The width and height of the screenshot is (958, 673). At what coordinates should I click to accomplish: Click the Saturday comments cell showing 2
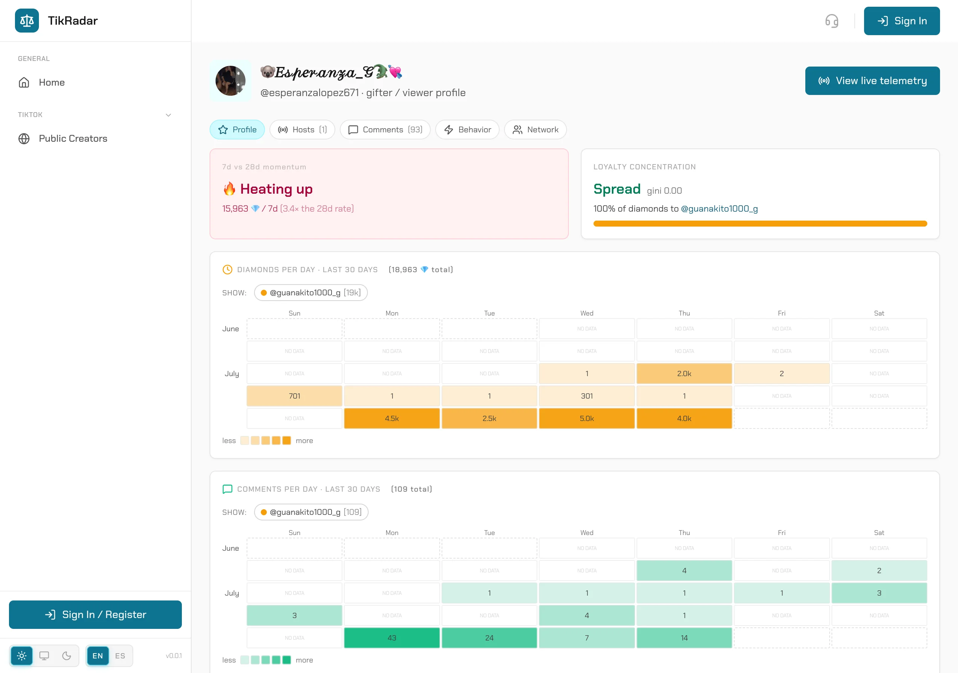[879, 571]
